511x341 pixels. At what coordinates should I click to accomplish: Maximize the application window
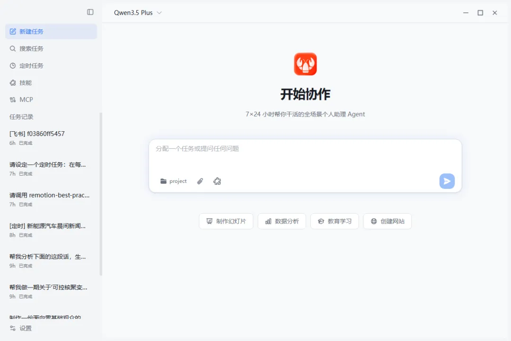pos(480,13)
